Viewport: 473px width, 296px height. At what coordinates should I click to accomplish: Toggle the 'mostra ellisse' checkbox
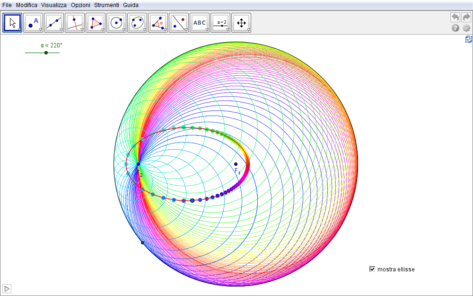click(372, 269)
